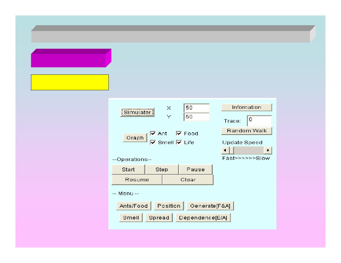Viewport: 341px width, 263px height.
Task: Toggle the Ant checkbox
Action: pyautogui.click(x=153, y=134)
